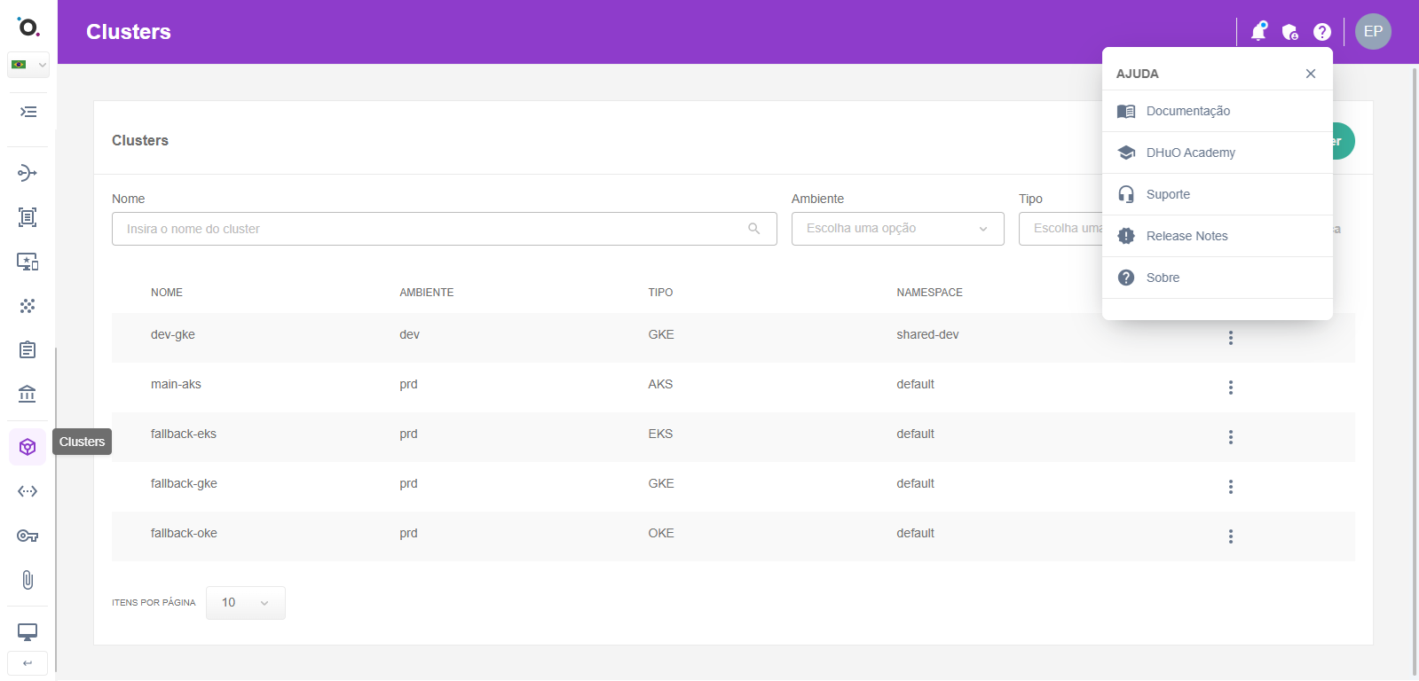
Task: Click the NAMESPACE column header
Action: click(x=929, y=293)
